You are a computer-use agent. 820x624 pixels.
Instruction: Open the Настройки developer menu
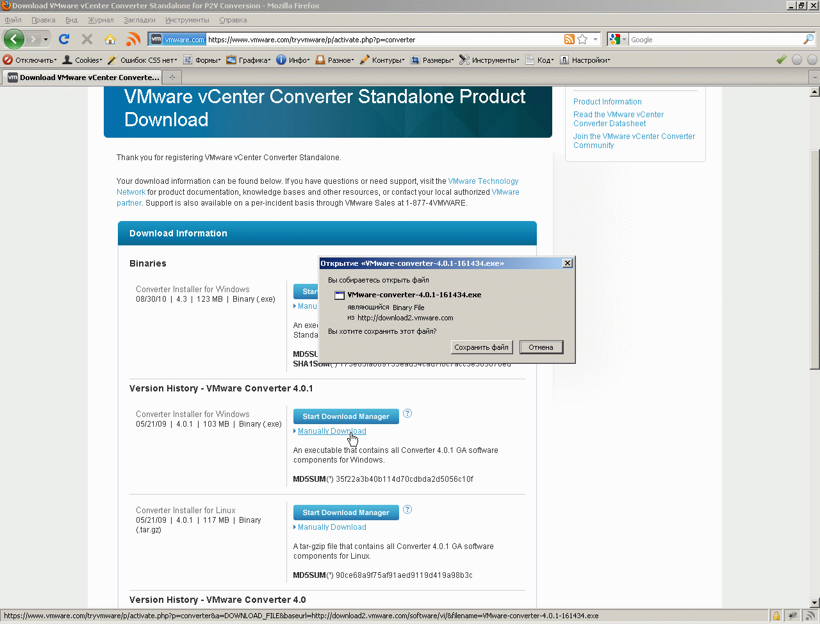point(586,60)
